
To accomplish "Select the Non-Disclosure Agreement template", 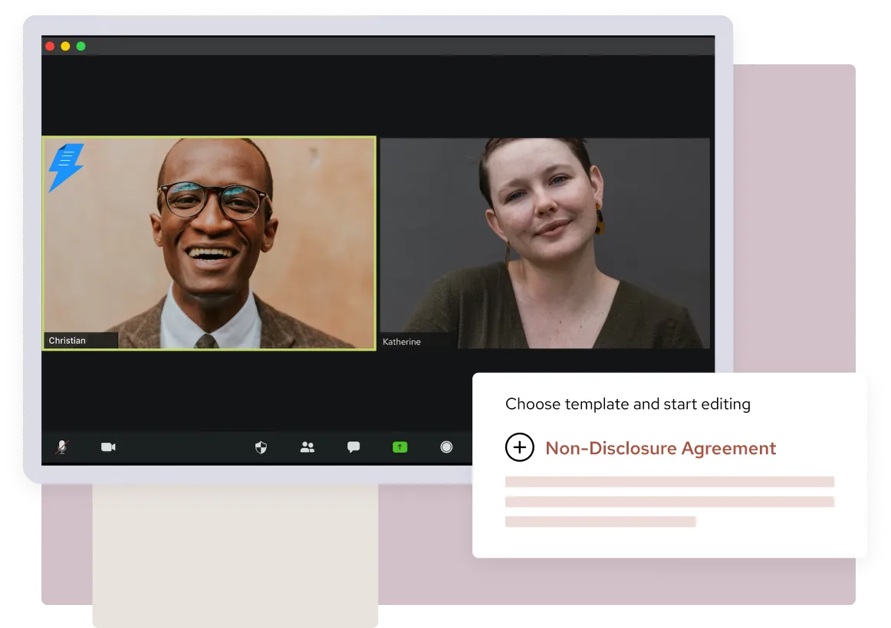I will tap(661, 448).
